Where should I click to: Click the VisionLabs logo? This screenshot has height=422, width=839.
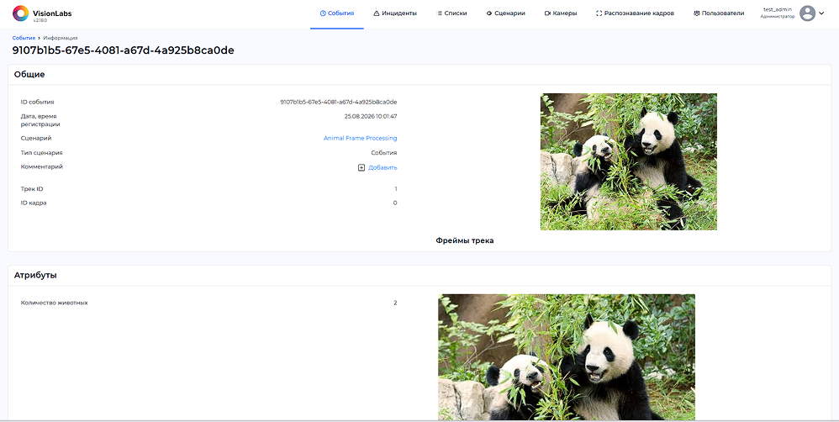[x=42, y=13]
